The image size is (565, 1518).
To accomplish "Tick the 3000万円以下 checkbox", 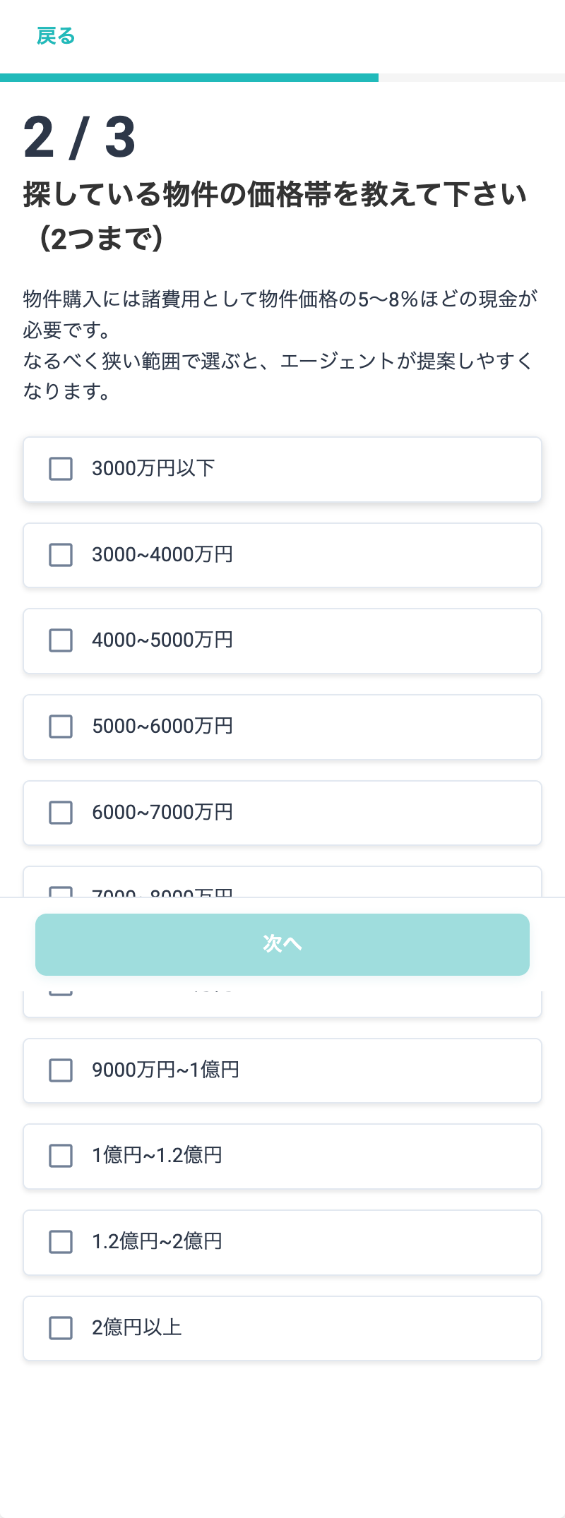I will coord(61,469).
